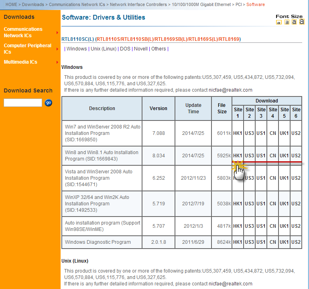Viewport: 309px width, 289px height.
Task: Go to HOME in breadcrumb
Action: pyautogui.click(x=11, y=4)
